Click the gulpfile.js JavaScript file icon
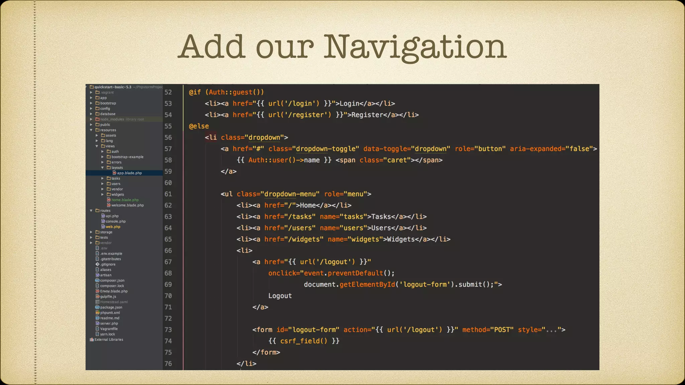Image resolution: width=685 pixels, height=385 pixels. tap(97, 296)
